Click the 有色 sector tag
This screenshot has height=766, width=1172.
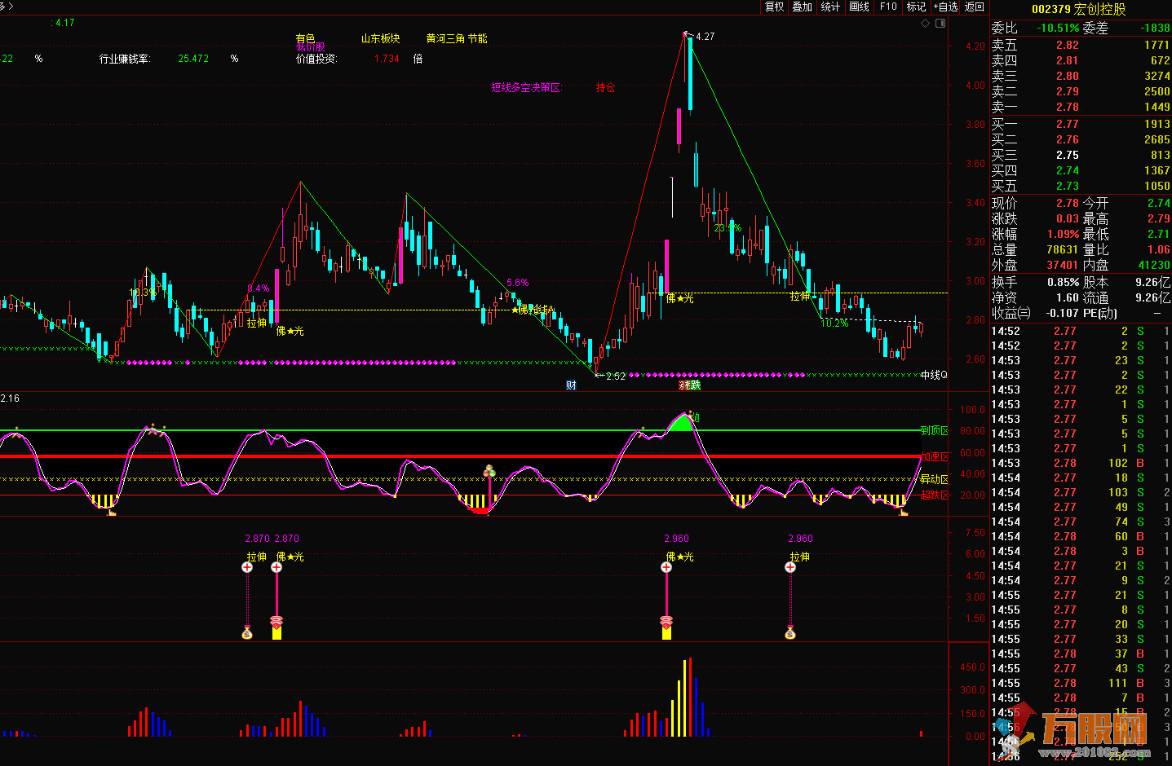[x=305, y=38]
